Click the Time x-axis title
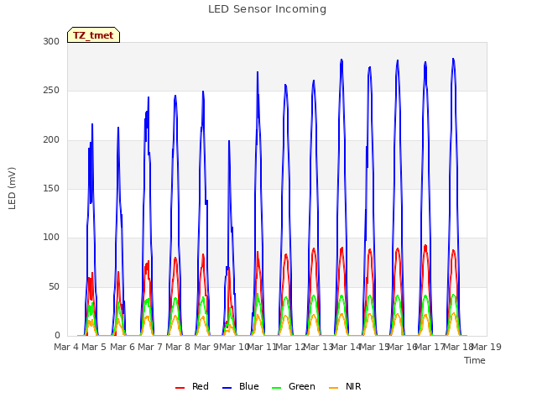The width and height of the screenshot is (537, 403). coord(475,360)
